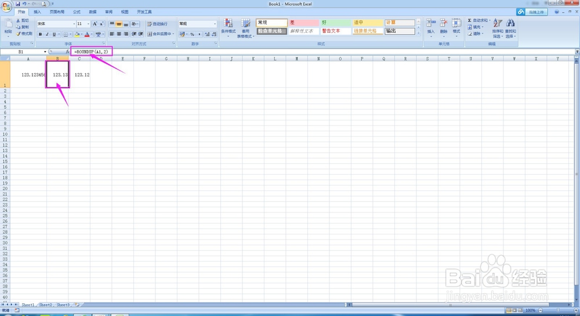This screenshot has width=580, height=316.
Task: Expand cell styles gallery more arrow
Action: pyautogui.click(x=418, y=33)
